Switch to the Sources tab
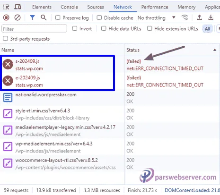This screenshot has height=195, width=220. (96, 7)
